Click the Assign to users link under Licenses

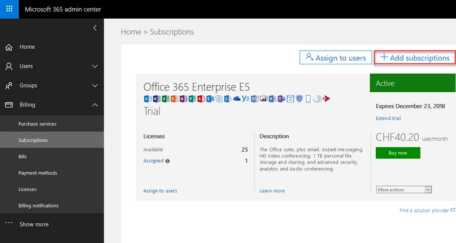point(160,191)
